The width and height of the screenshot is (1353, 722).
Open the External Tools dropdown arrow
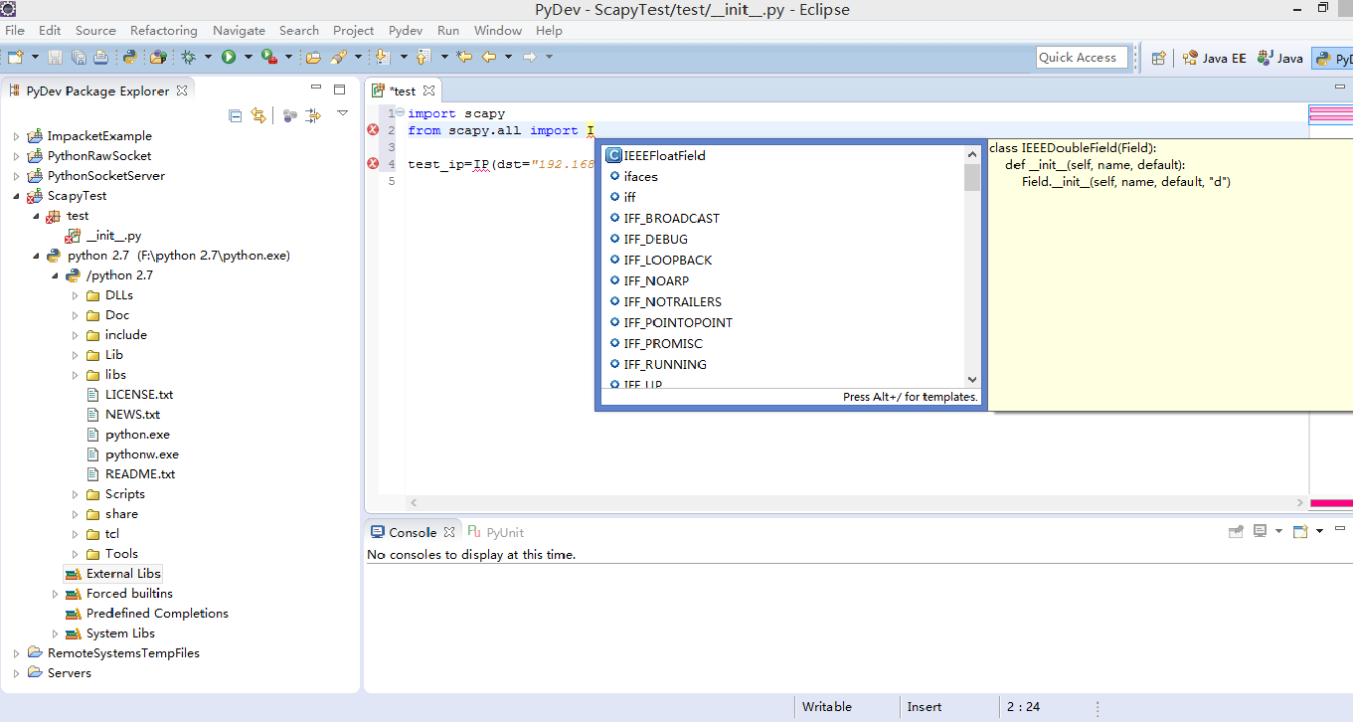[x=288, y=57]
